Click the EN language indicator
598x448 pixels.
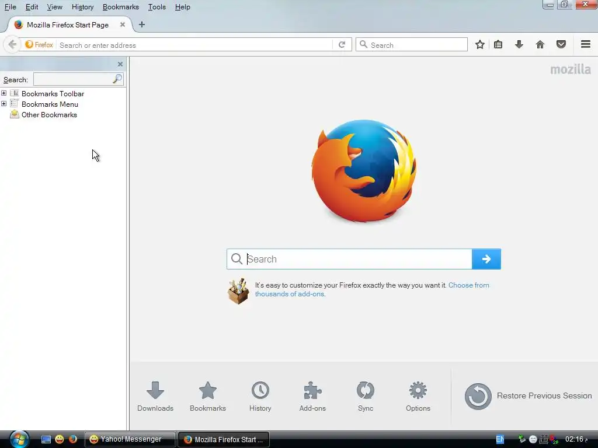(x=500, y=439)
